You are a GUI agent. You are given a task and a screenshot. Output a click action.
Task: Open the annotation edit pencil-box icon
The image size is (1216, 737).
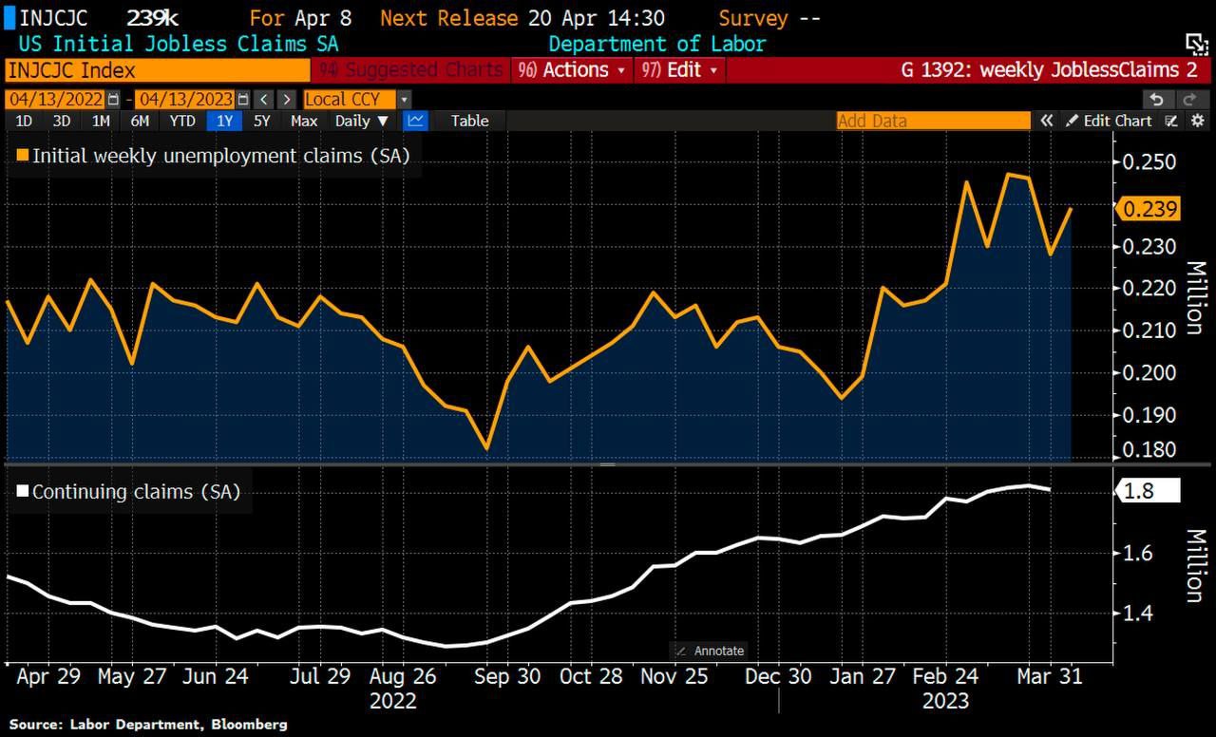pos(1172,121)
